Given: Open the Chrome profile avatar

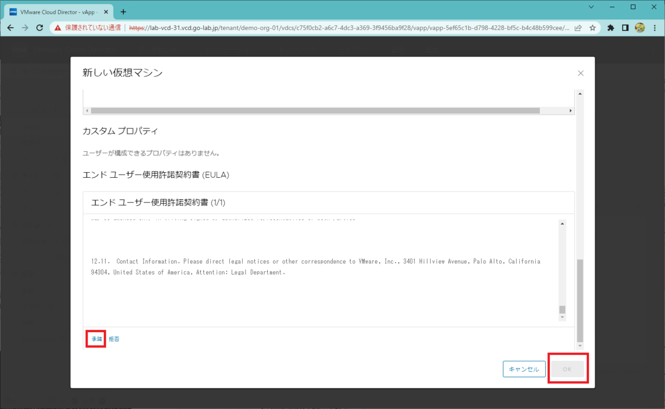Looking at the screenshot, I should (x=640, y=27).
